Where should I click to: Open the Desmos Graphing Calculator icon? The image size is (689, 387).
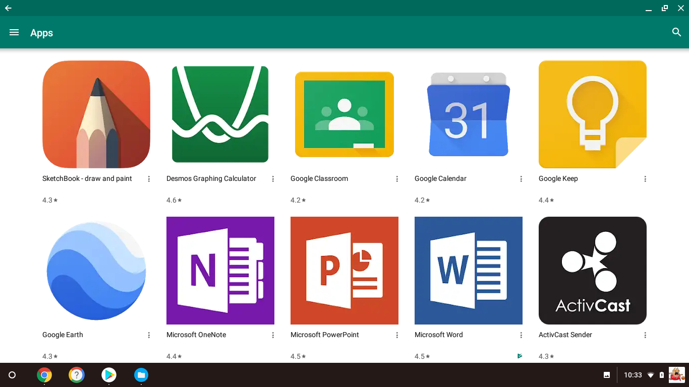coord(220,114)
